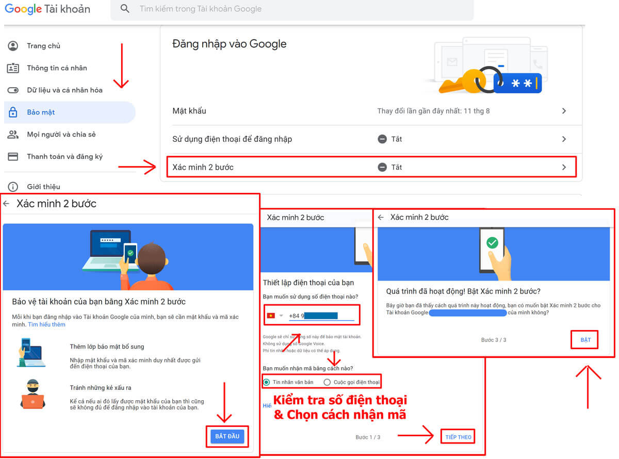The image size is (619, 459).
Task: Open the Mật khẩu setting row
Action: [371, 111]
